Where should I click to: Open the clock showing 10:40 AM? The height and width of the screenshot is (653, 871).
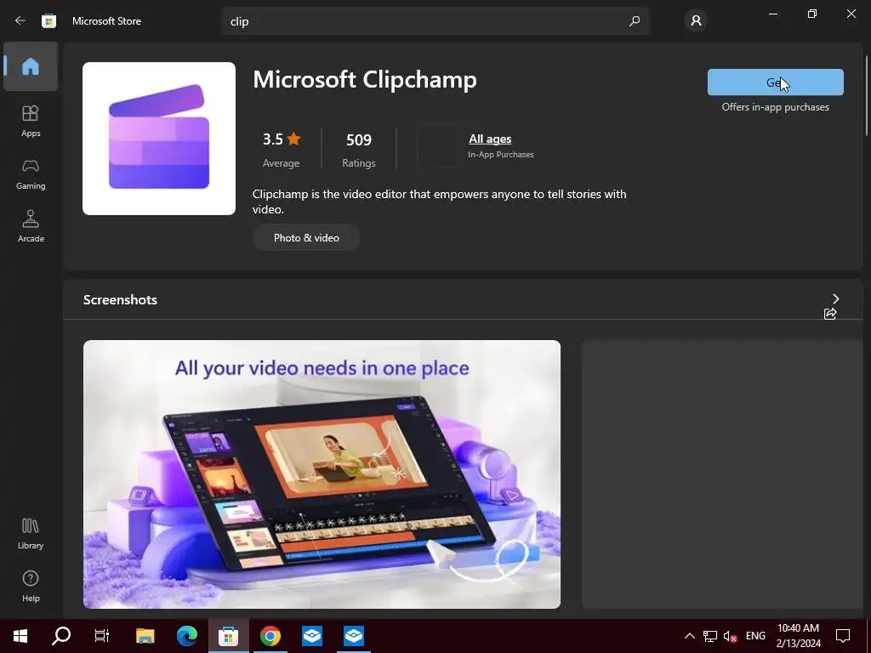(x=798, y=636)
